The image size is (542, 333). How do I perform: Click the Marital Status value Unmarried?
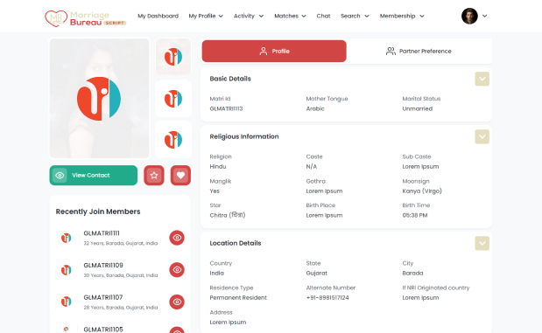point(417,108)
